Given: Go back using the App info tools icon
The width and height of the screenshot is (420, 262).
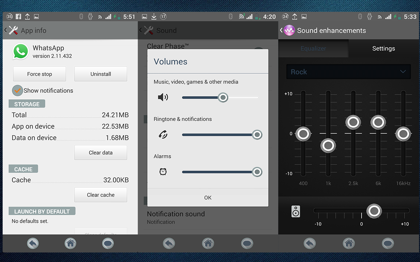Looking at the screenshot, I should 13,30.
